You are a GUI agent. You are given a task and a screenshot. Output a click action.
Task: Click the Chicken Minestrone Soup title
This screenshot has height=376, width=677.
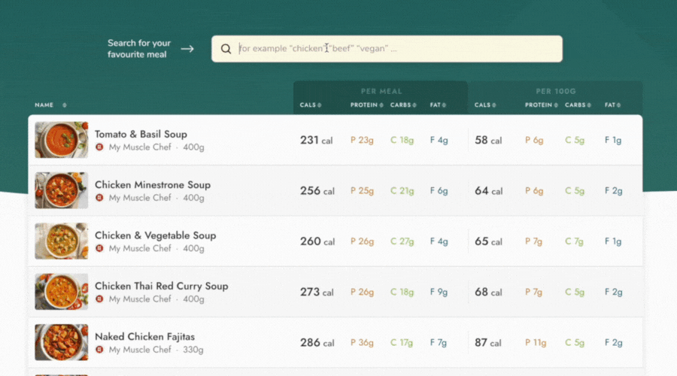tap(153, 185)
